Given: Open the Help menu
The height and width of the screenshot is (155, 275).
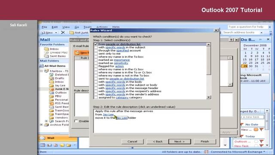Looking at the screenshot, I should [x=116, y=27].
